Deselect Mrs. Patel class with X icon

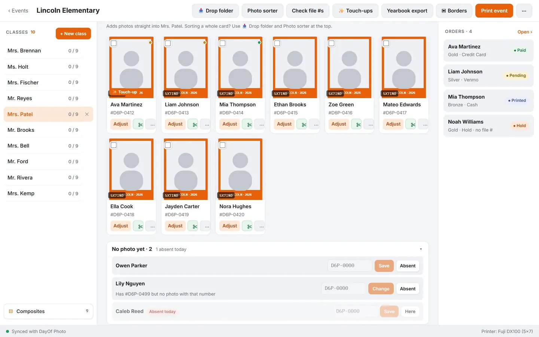(x=87, y=114)
